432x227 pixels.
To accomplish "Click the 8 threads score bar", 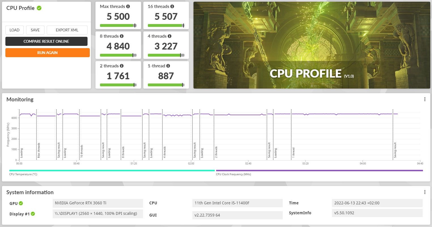I will 118,55.
